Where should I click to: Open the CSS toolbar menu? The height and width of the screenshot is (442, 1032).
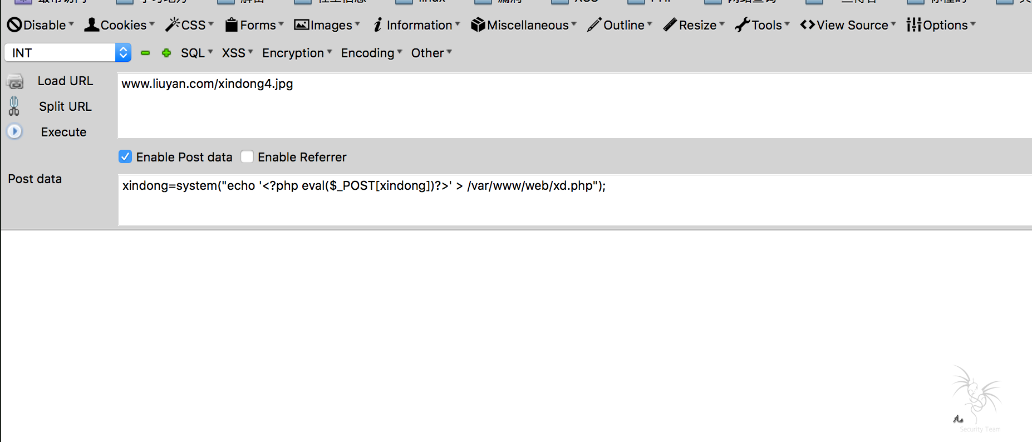[x=189, y=25]
